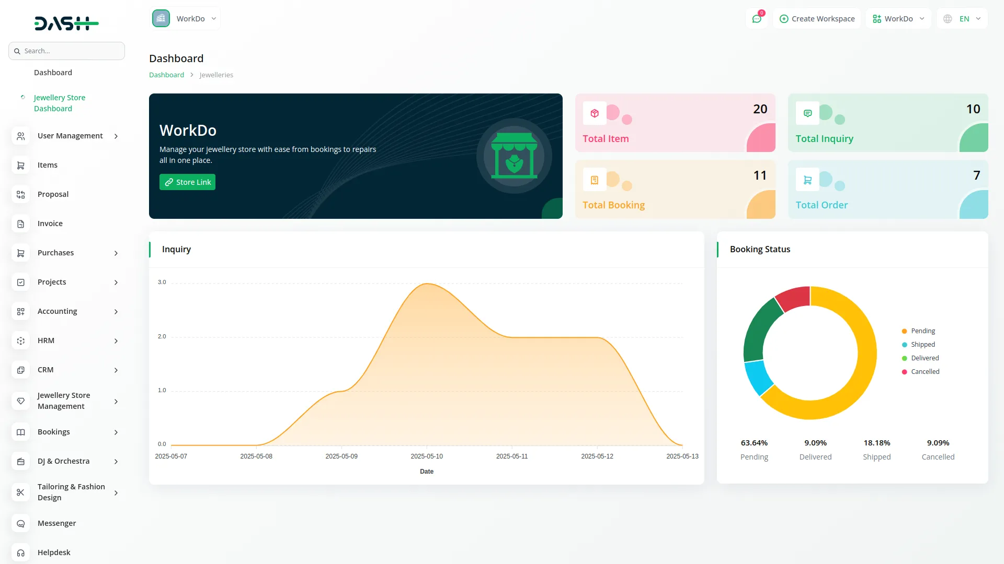
Task: Click the Total Order cart icon
Action: [x=807, y=180]
